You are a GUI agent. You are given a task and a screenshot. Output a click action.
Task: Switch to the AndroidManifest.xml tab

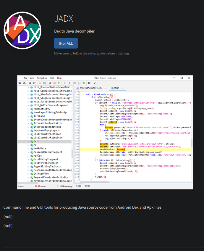coord(91,88)
